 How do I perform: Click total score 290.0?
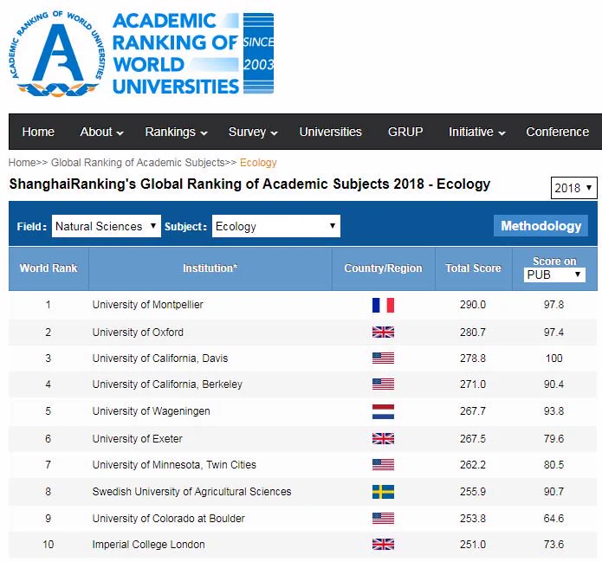coord(473,305)
